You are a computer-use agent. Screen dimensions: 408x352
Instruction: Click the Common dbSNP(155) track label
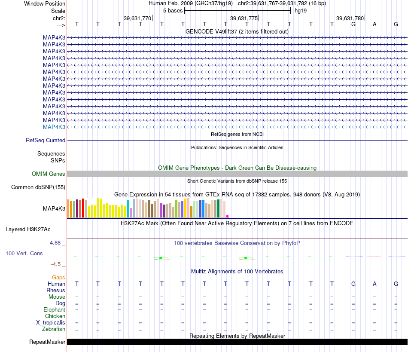point(38,187)
